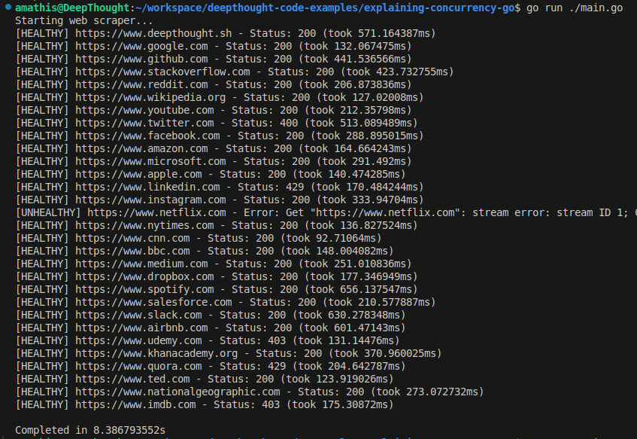Open the www.reddit.com link

[x=142, y=84]
